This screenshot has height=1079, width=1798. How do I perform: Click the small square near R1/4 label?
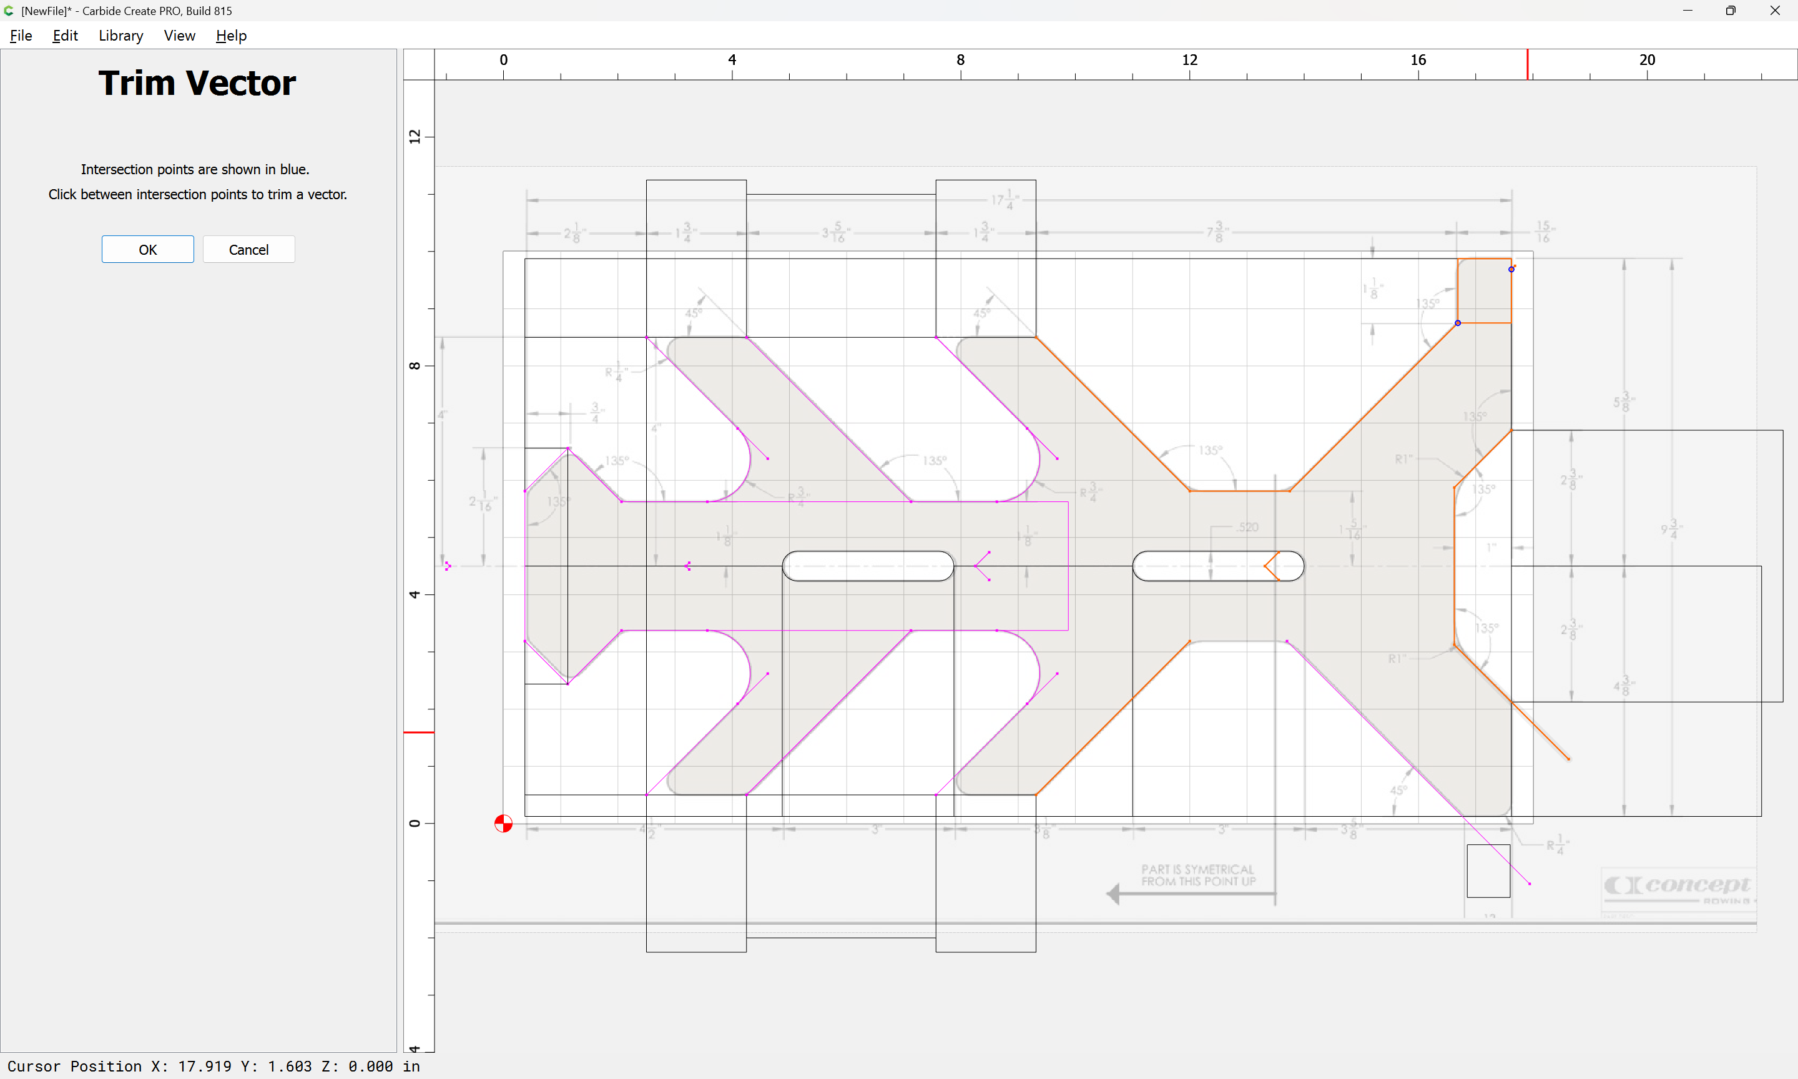click(1488, 871)
